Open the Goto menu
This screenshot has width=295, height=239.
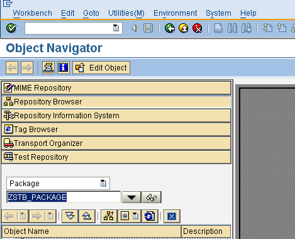pyautogui.click(x=91, y=13)
